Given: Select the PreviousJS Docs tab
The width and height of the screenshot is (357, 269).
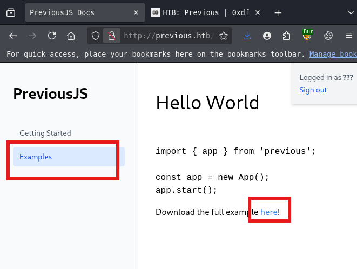Looking at the screenshot, I should tap(85, 12).
